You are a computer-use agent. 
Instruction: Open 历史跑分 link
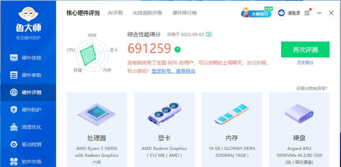coord(306,63)
